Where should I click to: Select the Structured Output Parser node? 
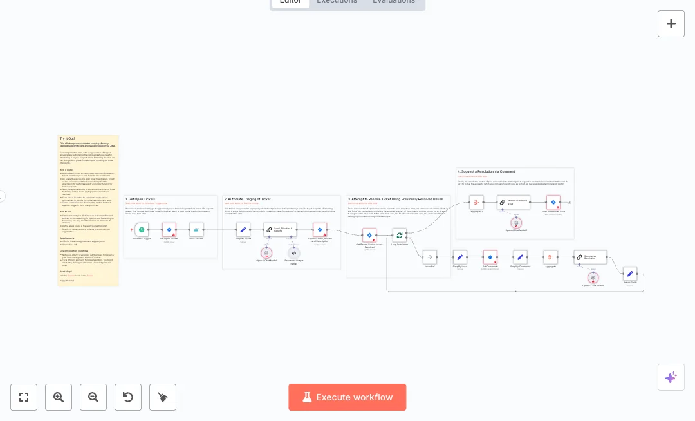click(293, 254)
